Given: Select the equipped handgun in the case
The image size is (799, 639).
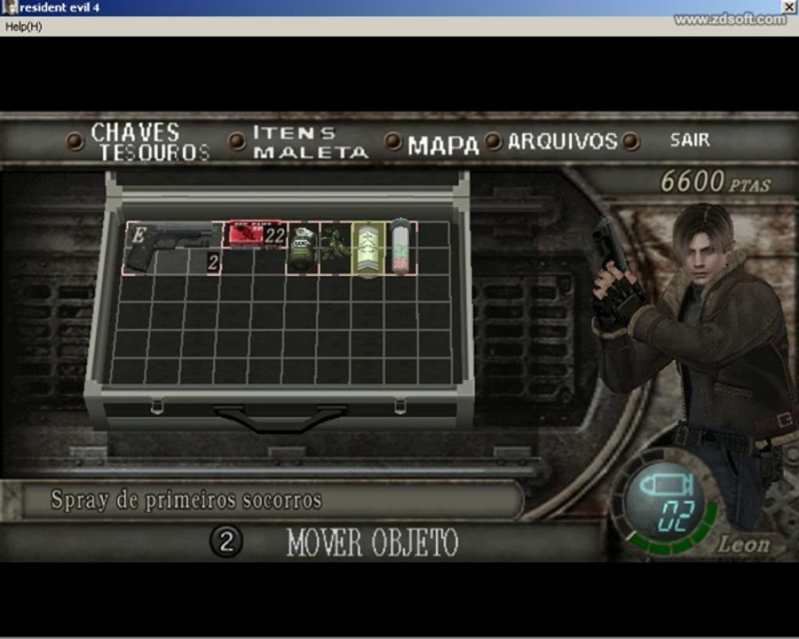Looking at the screenshot, I should tap(173, 248).
